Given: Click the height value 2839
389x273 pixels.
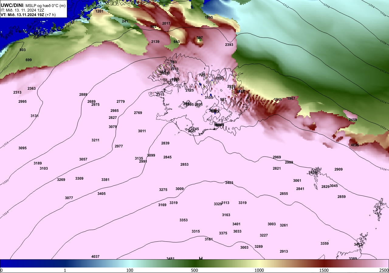Looking at the screenshot, I should click(165, 143).
